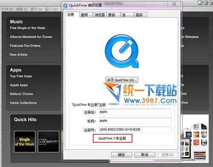
Task: Select the 注册 tab
Action: tap(72, 15)
